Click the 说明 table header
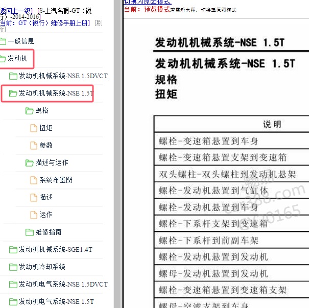Image resolution: width=309 pixels, height=308 pixels. (272, 124)
